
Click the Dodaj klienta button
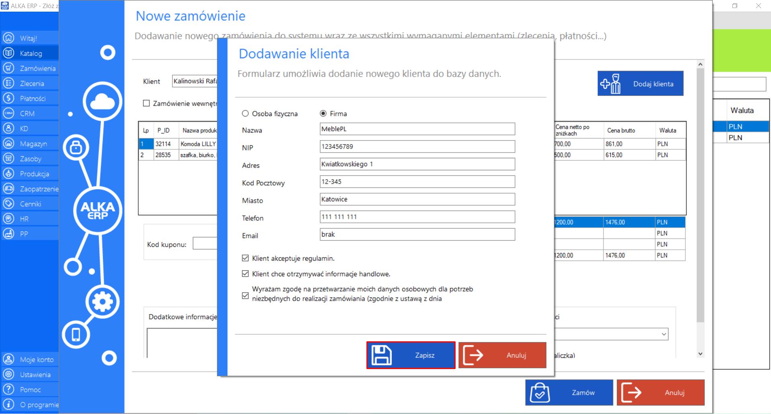640,84
